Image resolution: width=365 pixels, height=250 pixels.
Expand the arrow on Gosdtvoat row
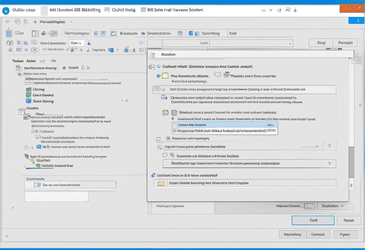[x=329, y=163]
